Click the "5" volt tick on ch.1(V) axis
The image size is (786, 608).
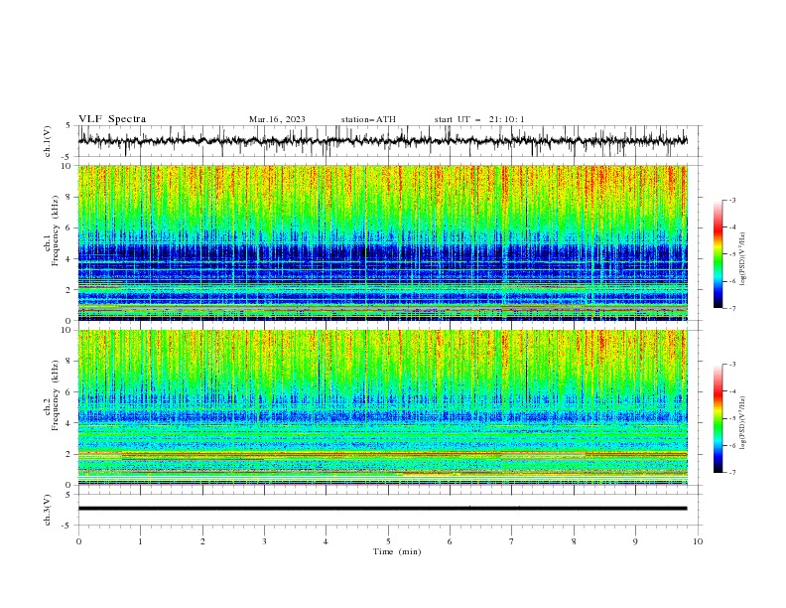pyautogui.click(x=68, y=125)
